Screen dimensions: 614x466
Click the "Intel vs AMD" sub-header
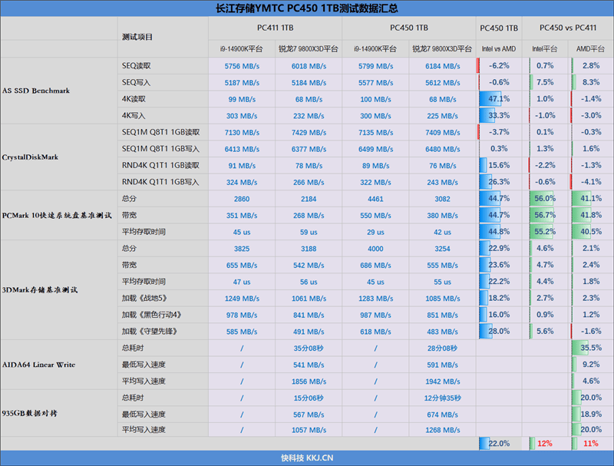499,49
